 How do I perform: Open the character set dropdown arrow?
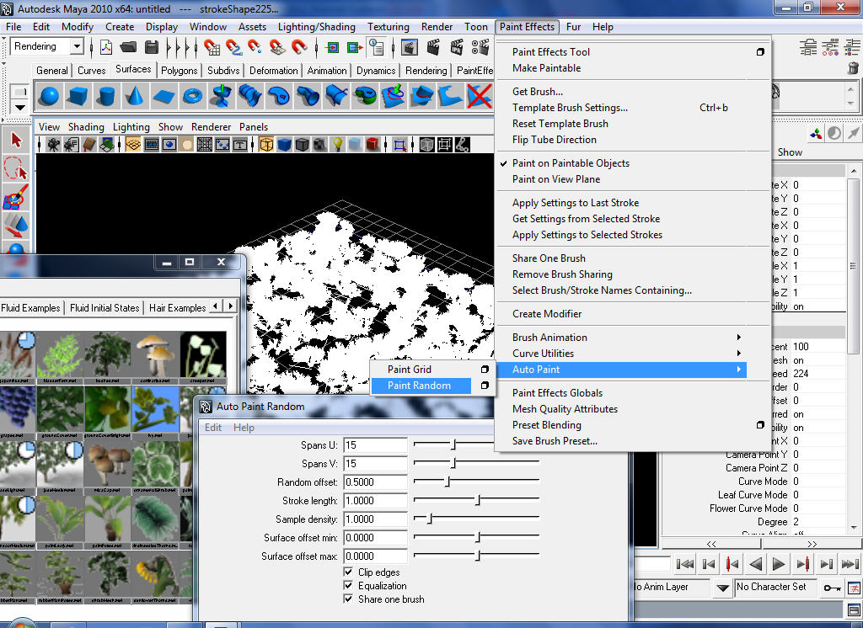click(x=722, y=588)
